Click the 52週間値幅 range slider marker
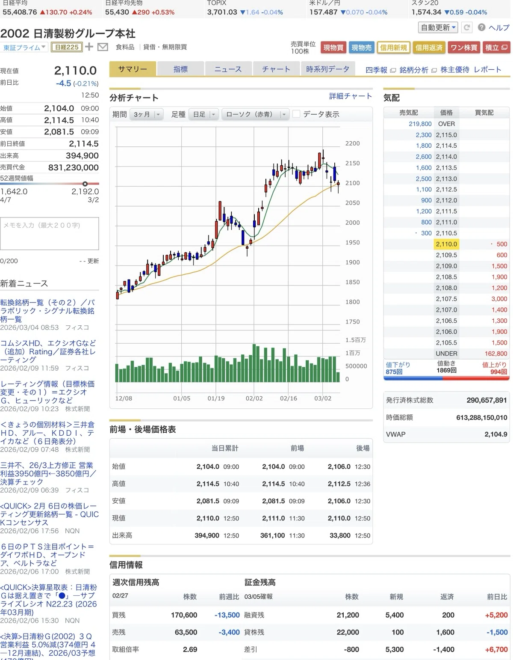The height and width of the screenshot is (660, 513). 85,184
